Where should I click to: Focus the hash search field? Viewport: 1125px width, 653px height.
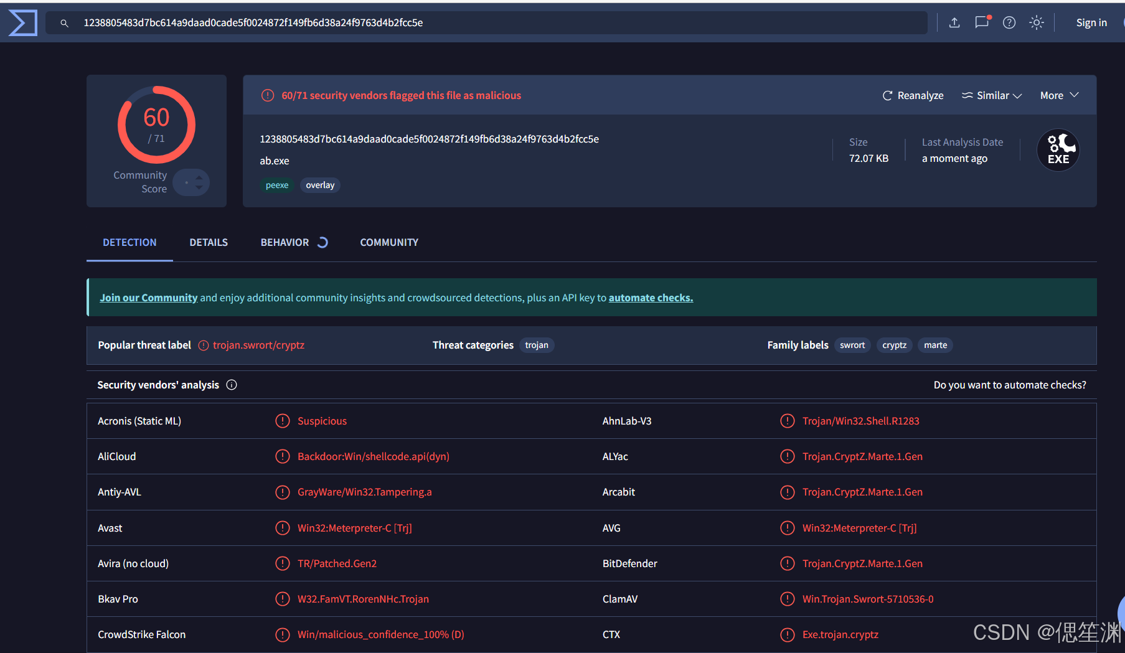tap(486, 22)
